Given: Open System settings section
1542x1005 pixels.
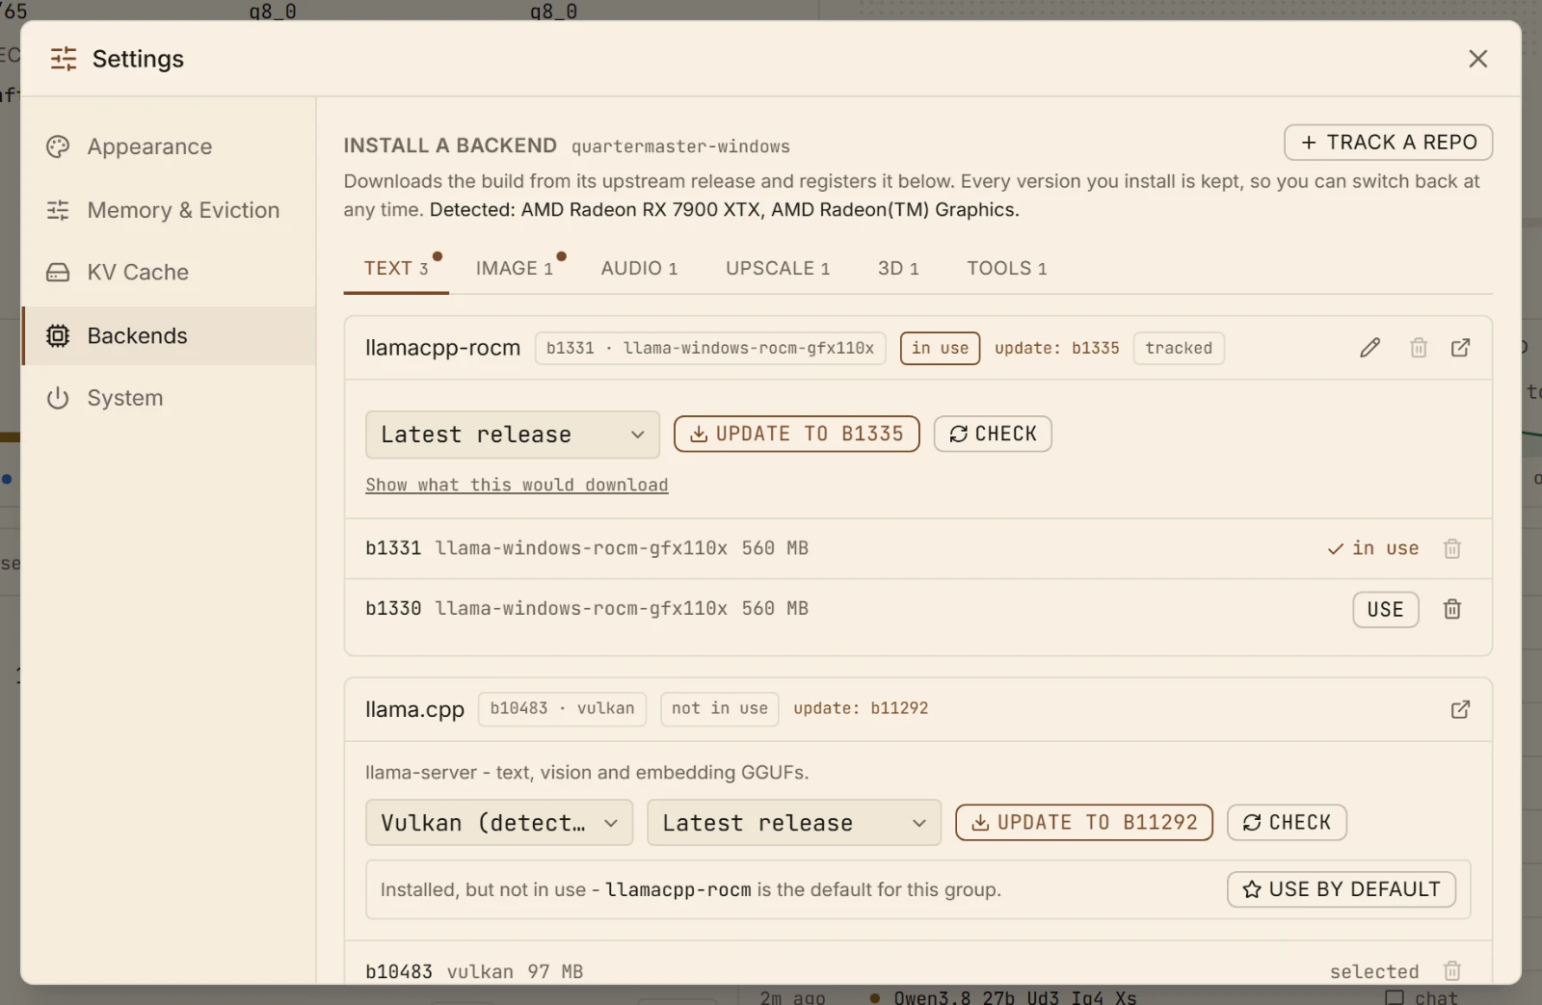Looking at the screenshot, I should (x=169, y=398).
